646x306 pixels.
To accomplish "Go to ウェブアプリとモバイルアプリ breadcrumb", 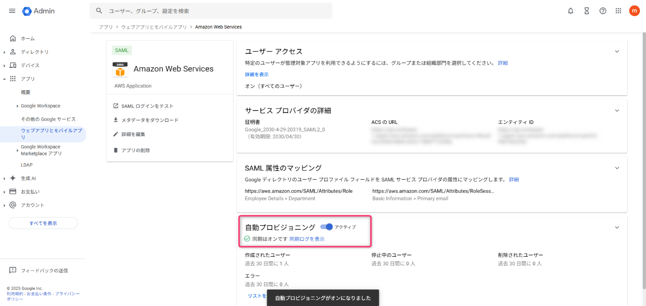I will tap(154, 27).
